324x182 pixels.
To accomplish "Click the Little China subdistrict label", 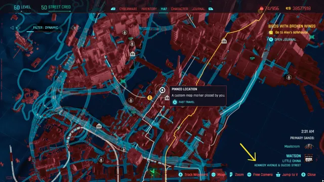I will pyautogui.click(x=292, y=161).
